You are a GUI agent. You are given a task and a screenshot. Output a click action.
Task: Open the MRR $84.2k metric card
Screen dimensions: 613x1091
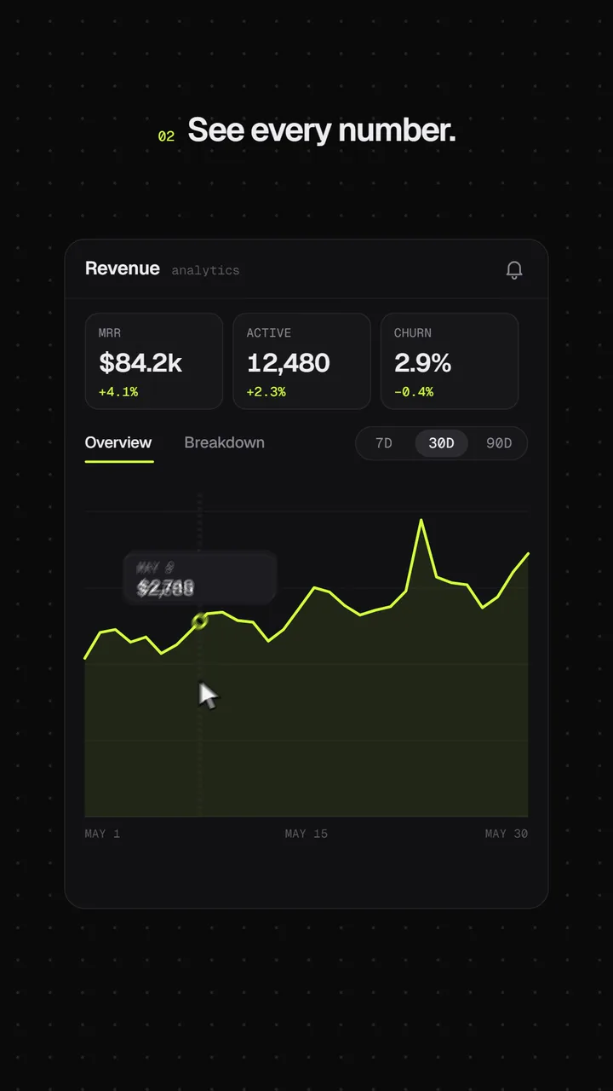point(154,361)
